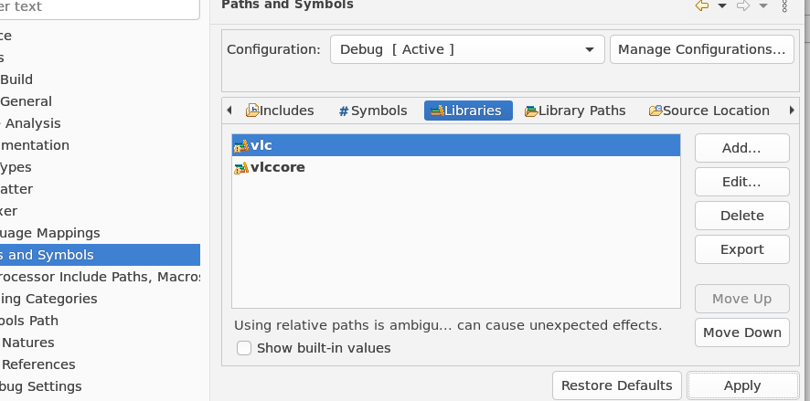Click the back navigation arrow icon
Screen dimensions: 810x401
tap(701, 5)
